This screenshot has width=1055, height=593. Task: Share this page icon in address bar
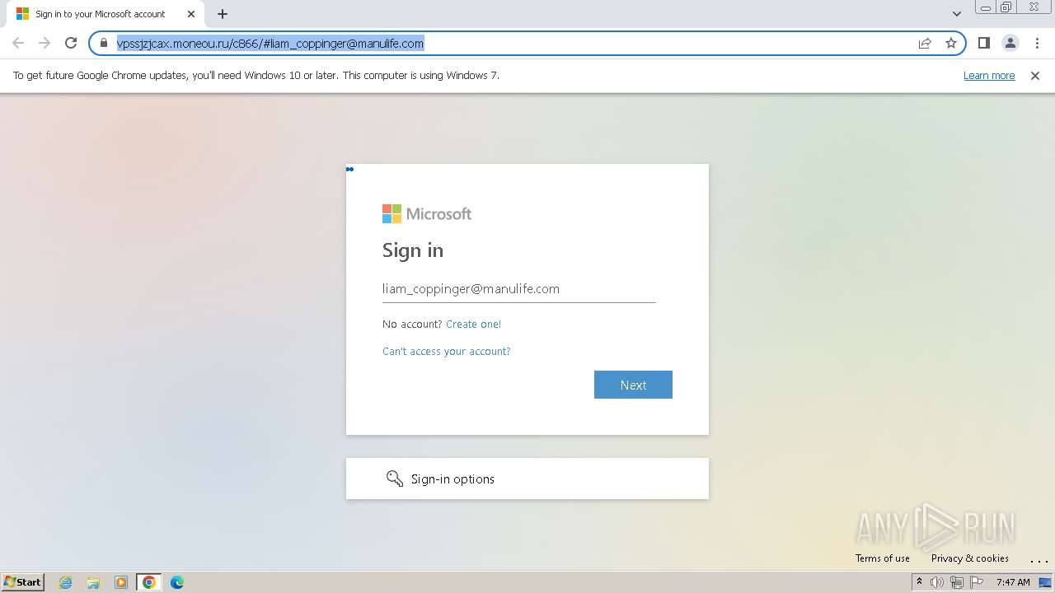(x=925, y=43)
